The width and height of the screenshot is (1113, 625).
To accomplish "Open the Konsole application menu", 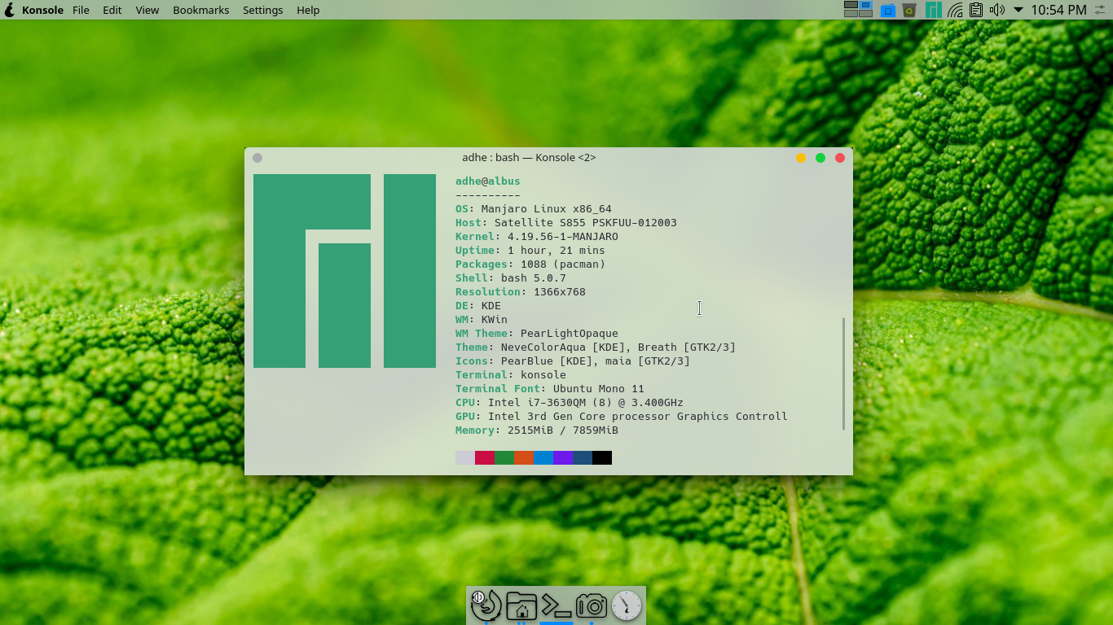I will [42, 10].
